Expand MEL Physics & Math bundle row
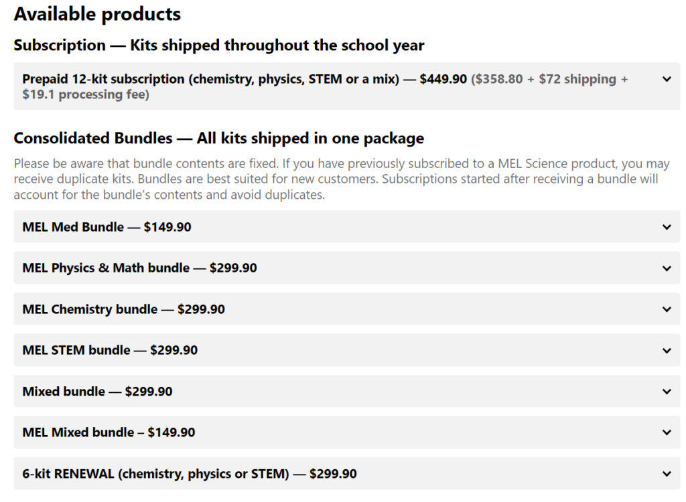Screen dimensions: 686x502 point(346,268)
